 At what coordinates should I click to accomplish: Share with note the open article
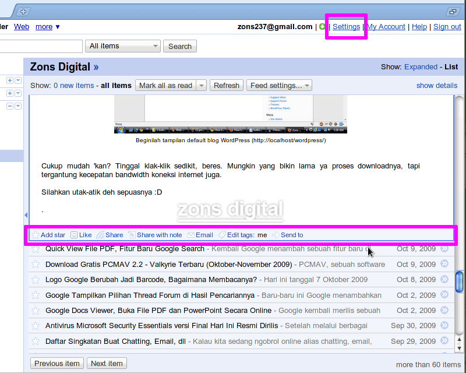(155, 235)
